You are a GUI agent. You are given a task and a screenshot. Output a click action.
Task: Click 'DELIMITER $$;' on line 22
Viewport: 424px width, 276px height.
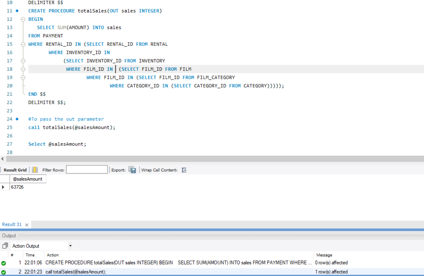point(47,103)
